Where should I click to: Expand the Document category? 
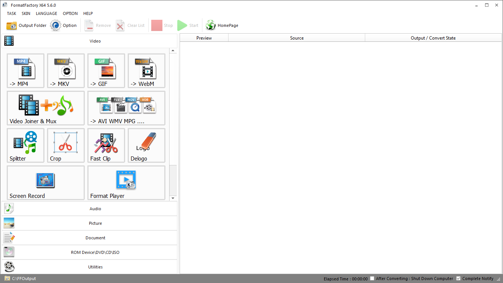pos(90,238)
